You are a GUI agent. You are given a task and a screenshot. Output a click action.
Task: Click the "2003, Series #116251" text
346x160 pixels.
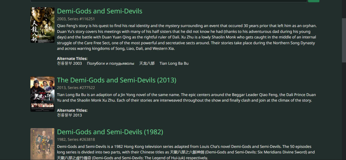[x=76, y=19]
